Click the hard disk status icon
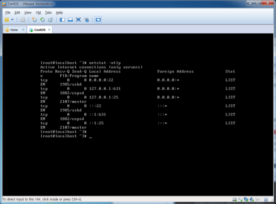This screenshot has height=204, width=276. coord(234,199)
